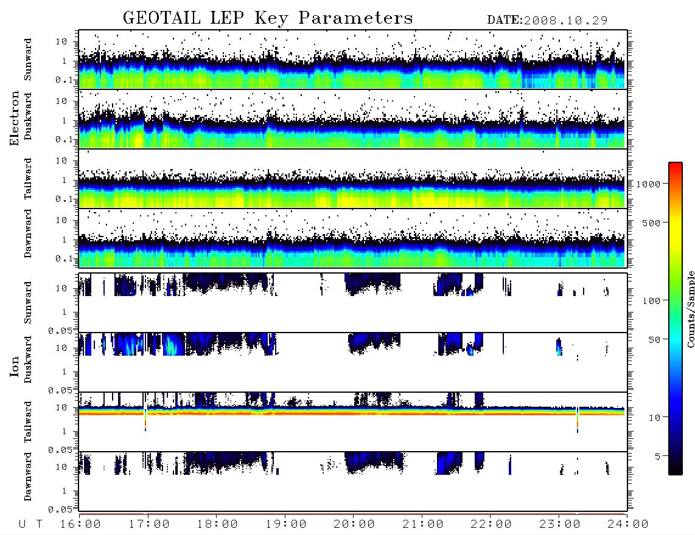Click the 19:00 time tick label
Screen dimensions: 695x535
(286, 525)
